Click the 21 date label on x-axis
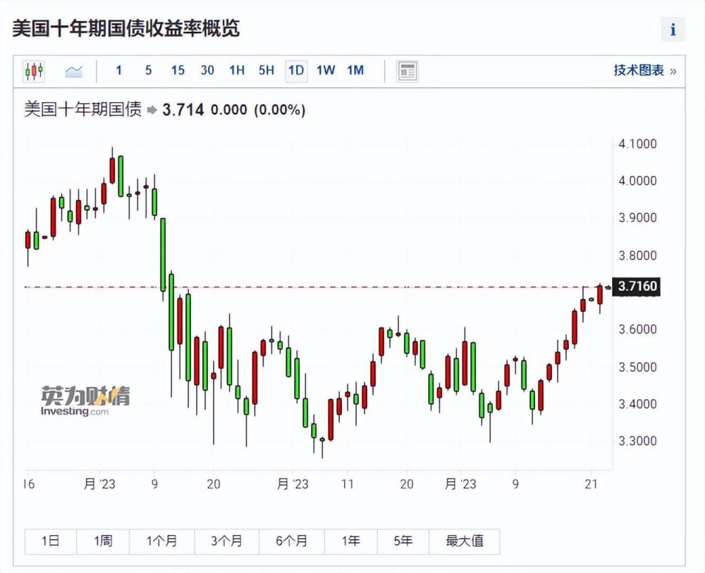 (x=591, y=484)
